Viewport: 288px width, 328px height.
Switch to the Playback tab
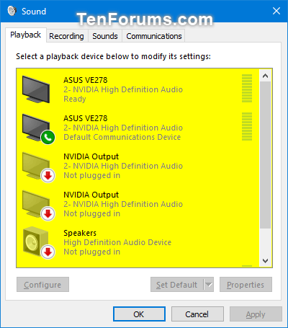(25, 35)
